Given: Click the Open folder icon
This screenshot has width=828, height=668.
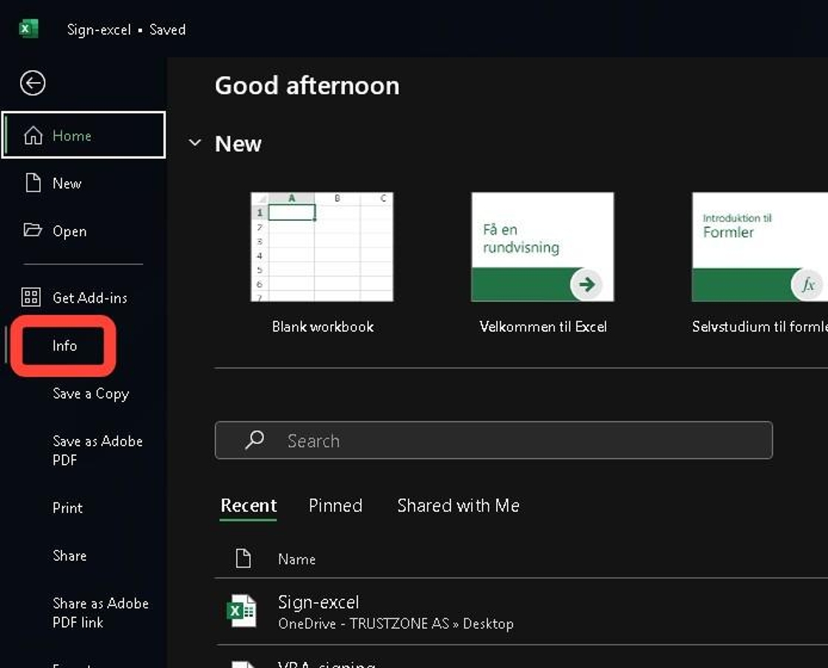Looking at the screenshot, I should click(x=33, y=230).
